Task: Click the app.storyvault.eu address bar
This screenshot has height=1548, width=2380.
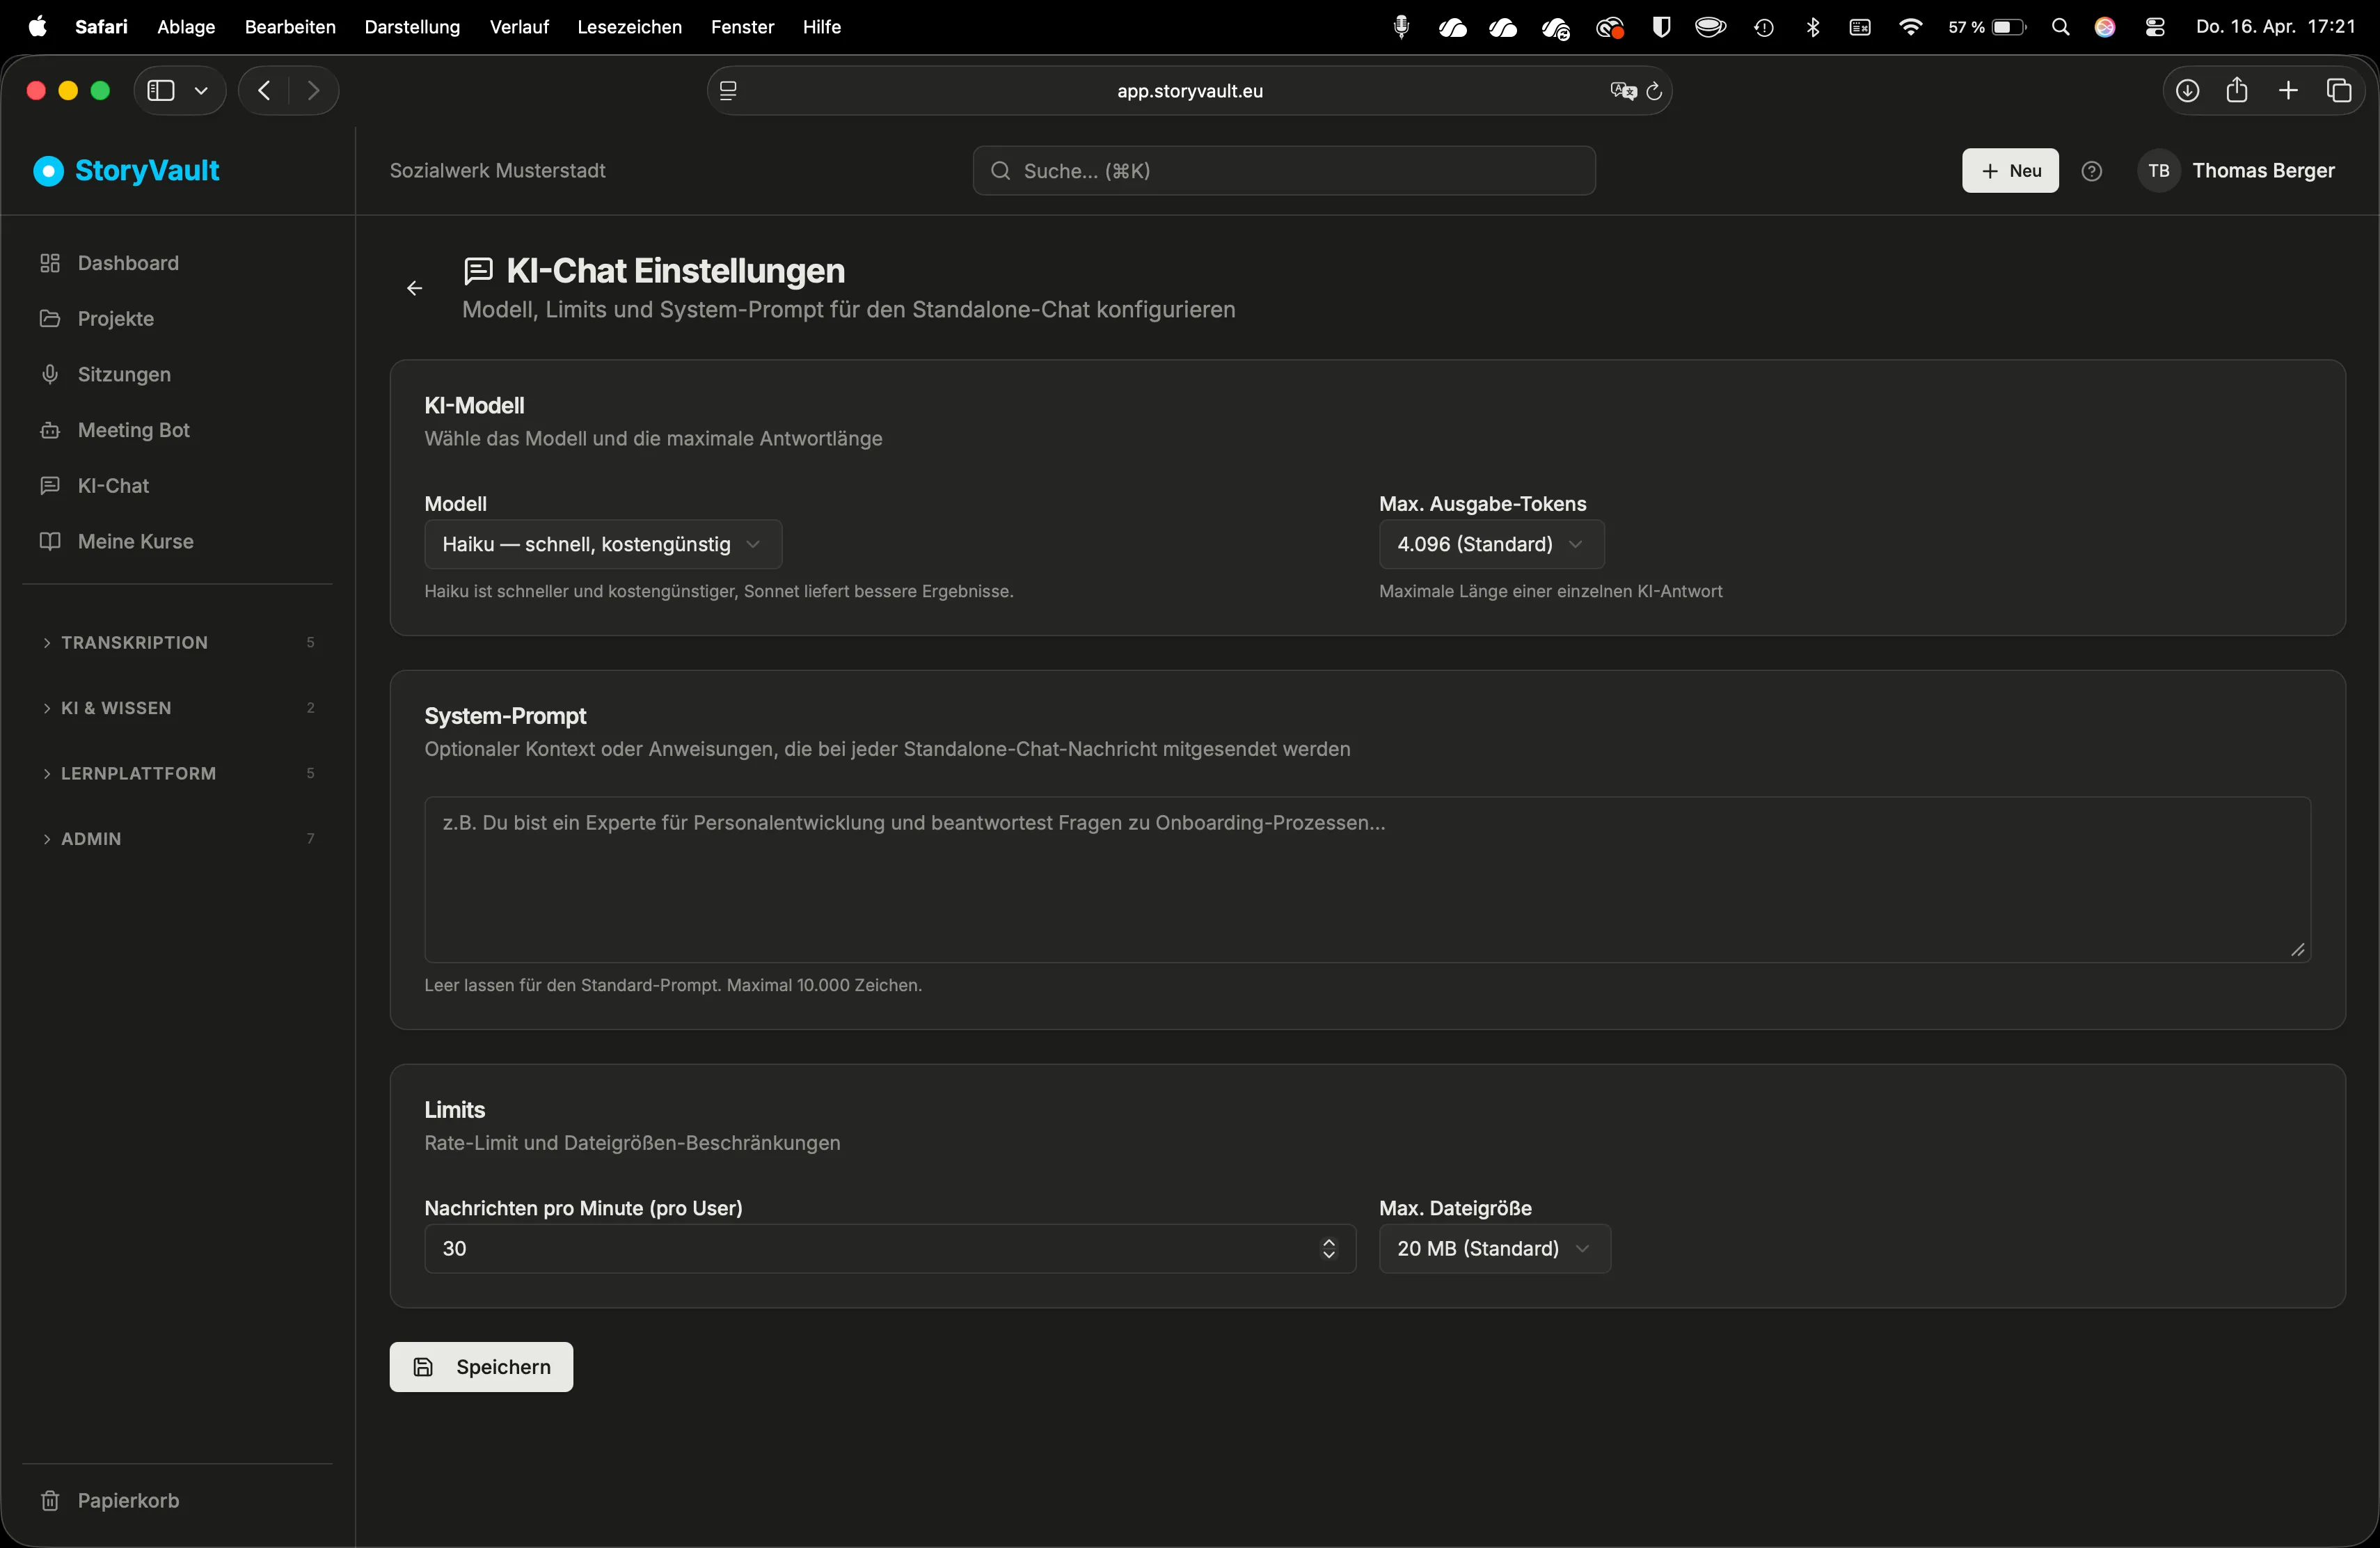Action: pyautogui.click(x=1189, y=91)
